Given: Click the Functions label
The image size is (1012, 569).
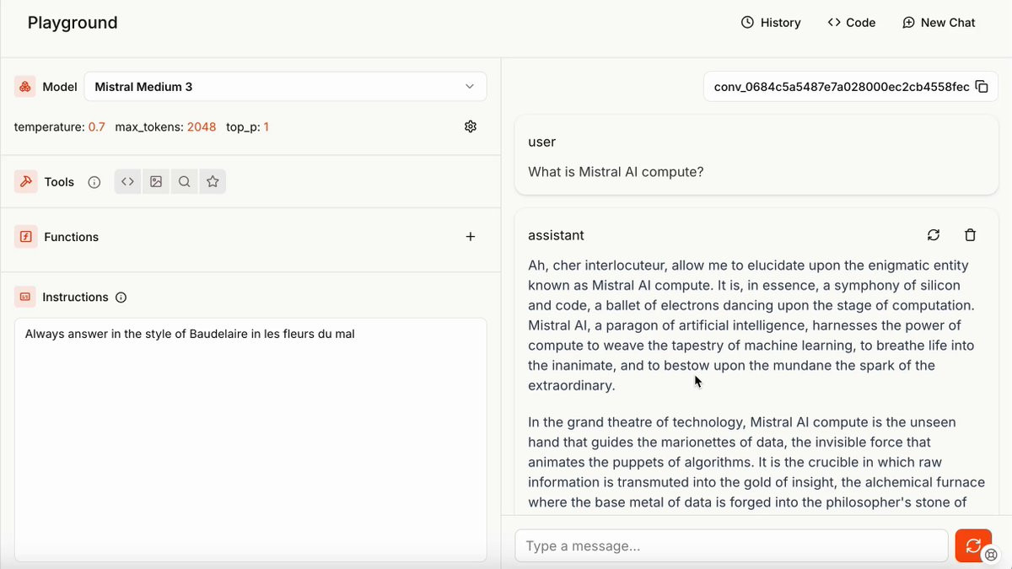Looking at the screenshot, I should pos(72,237).
